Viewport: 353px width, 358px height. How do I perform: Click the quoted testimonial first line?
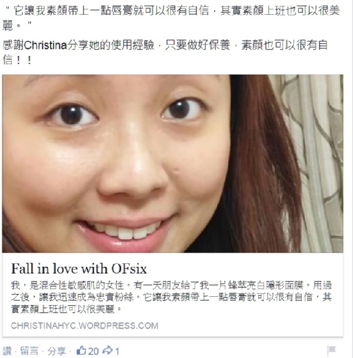tap(172, 11)
